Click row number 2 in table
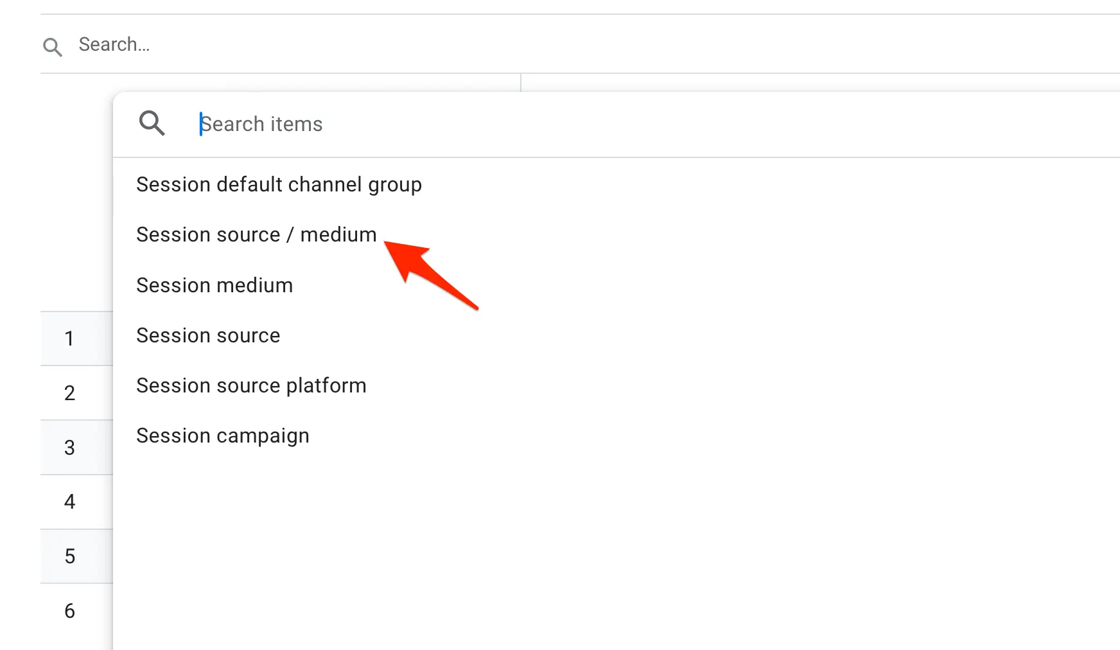Image resolution: width=1120 pixels, height=650 pixels. click(70, 393)
